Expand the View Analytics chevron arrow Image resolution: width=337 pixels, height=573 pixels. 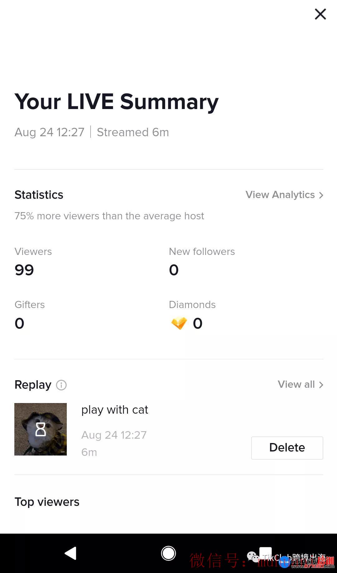point(321,195)
